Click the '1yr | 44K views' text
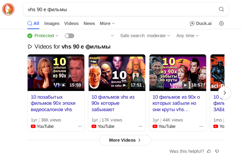The image size is (242, 161). coord(168,120)
